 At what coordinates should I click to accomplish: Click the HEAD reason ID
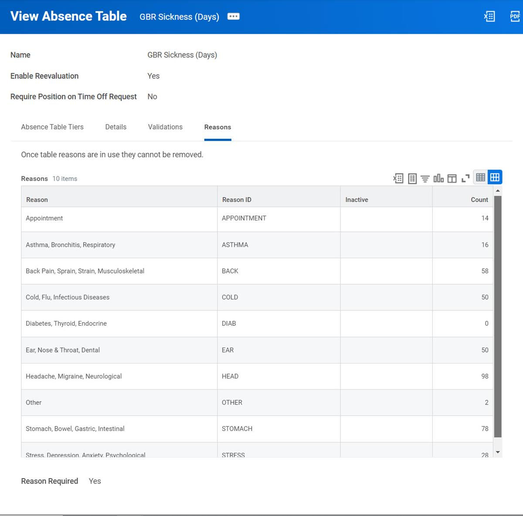230,376
